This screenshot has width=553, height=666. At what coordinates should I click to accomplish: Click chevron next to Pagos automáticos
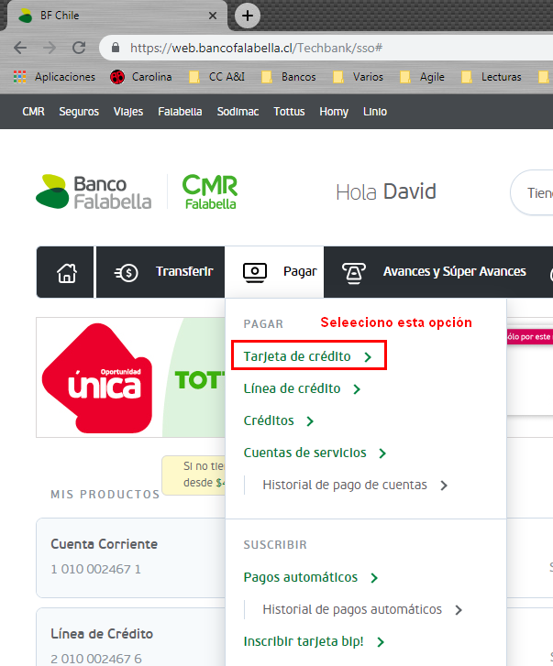pyautogui.click(x=374, y=578)
